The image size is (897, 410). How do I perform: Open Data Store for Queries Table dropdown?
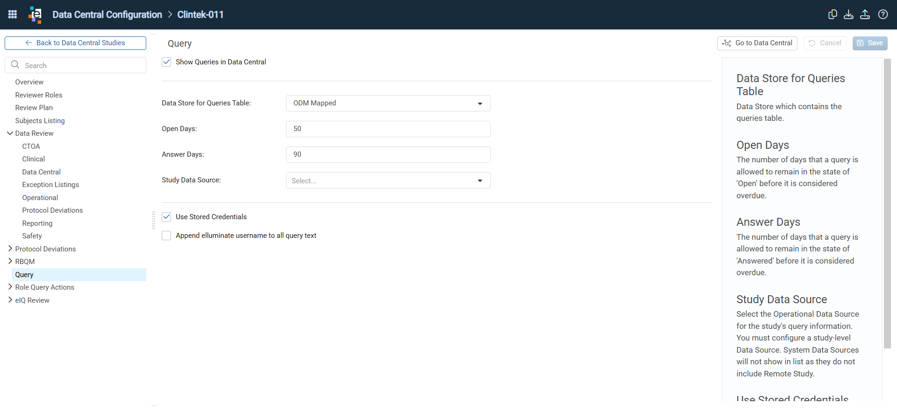(388, 103)
